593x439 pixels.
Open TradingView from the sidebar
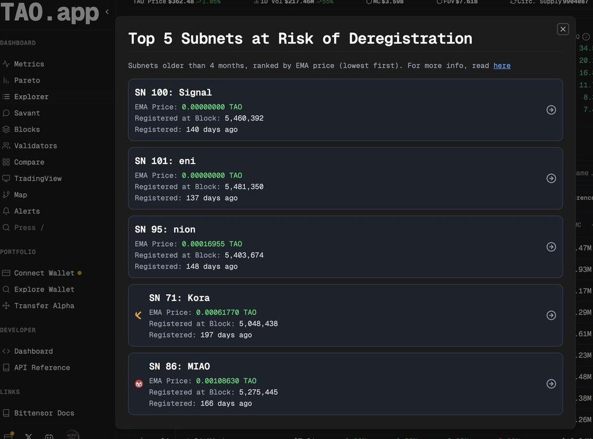[x=38, y=178]
